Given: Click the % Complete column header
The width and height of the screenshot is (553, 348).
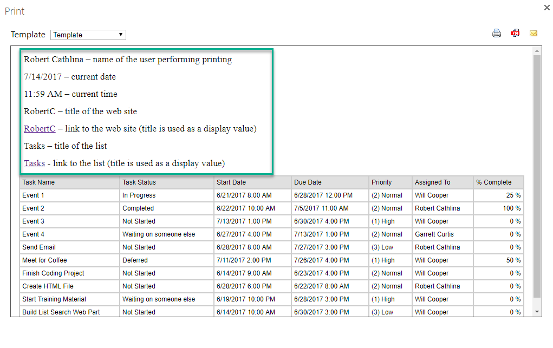Looking at the screenshot, I should pyautogui.click(x=498, y=182).
